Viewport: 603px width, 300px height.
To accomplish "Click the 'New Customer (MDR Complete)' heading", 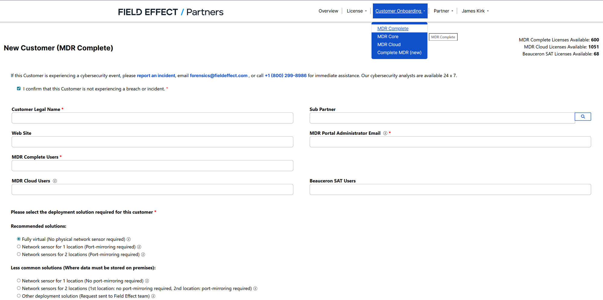I will coord(58,48).
